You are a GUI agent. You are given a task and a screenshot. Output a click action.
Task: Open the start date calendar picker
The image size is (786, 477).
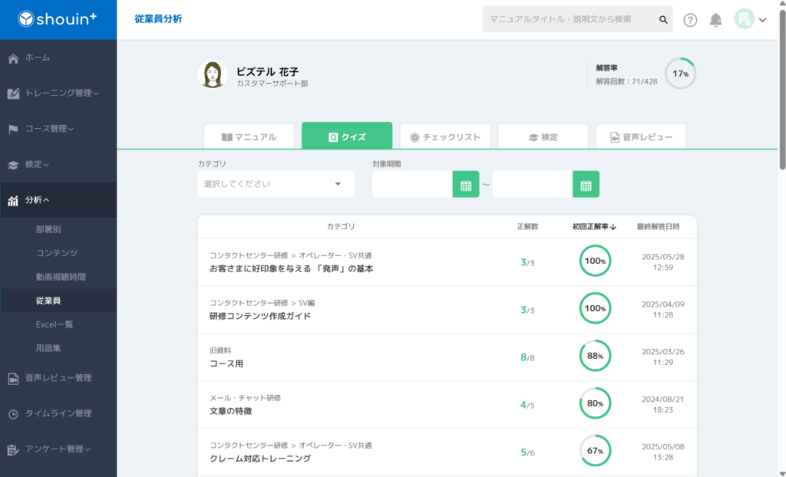pos(465,185)
